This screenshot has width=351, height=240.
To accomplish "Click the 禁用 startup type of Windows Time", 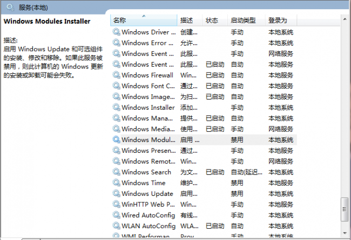I will coord(237,183).
